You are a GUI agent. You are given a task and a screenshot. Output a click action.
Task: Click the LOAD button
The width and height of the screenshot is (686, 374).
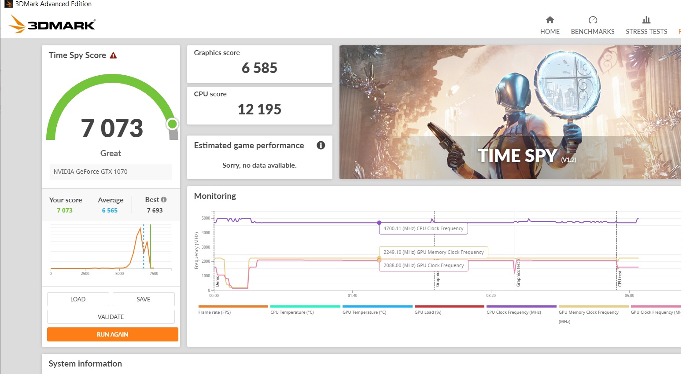(x=78, y=299)
